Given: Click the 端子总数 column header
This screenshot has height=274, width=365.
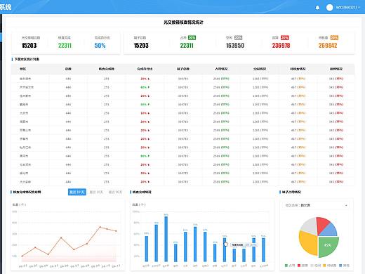Looking at the screenshot, I should (183, 69).
